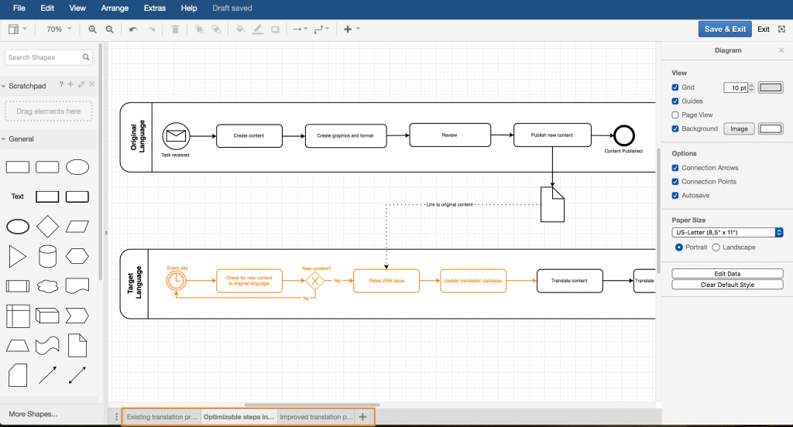Undo the last action
Image resolution: width=793 pixels, height=427 pixels.
133,29
